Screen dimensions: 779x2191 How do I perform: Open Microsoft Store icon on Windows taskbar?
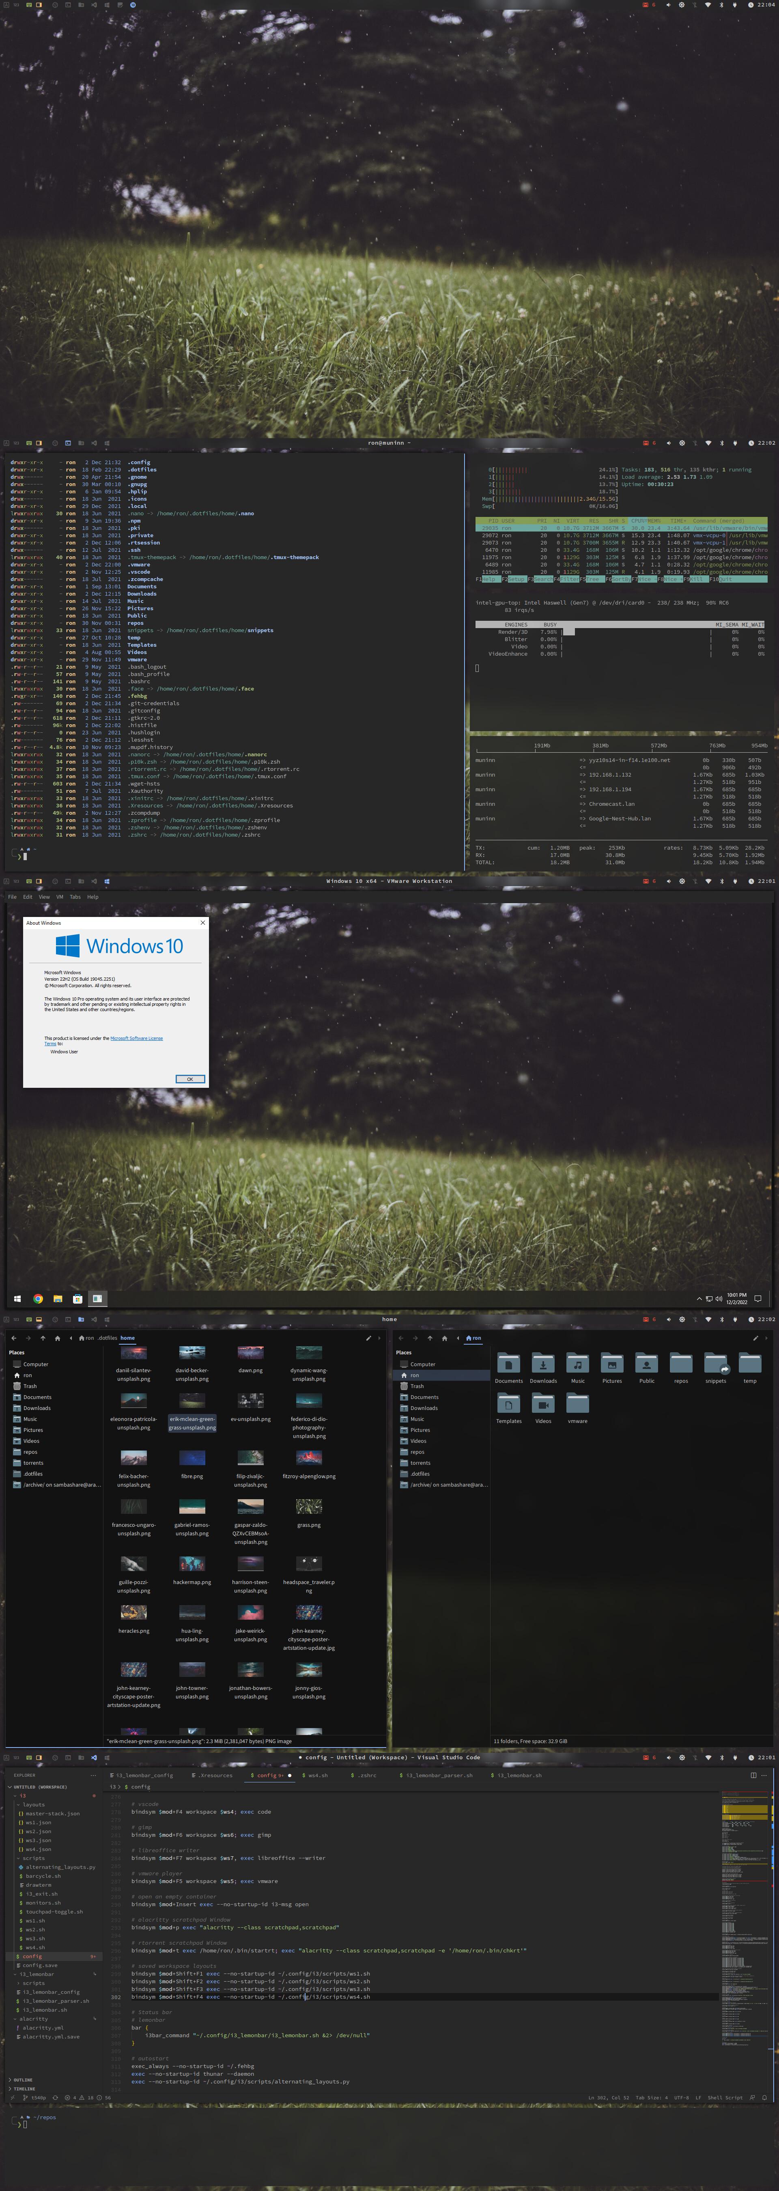pyautogui.click(x=77, y=1299)
